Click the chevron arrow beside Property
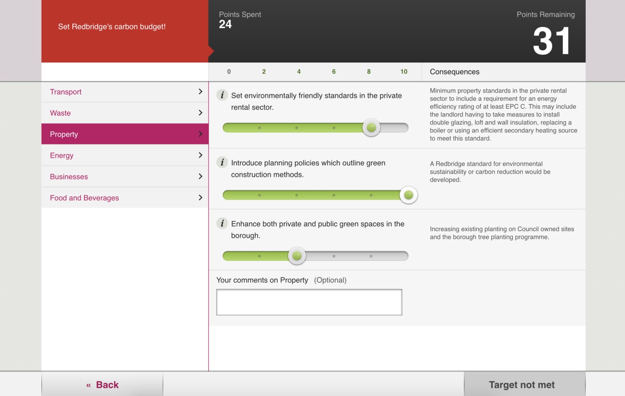Viewport: 625px width, 396px height. pyautogui.click(x=200, y=134)
